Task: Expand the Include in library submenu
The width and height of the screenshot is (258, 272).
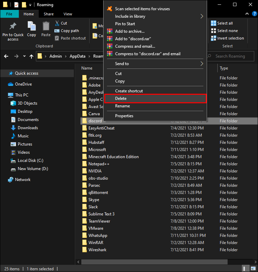Action: (155, 16)
